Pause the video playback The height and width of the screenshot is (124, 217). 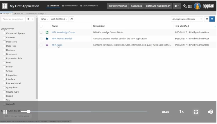point(5,112)
